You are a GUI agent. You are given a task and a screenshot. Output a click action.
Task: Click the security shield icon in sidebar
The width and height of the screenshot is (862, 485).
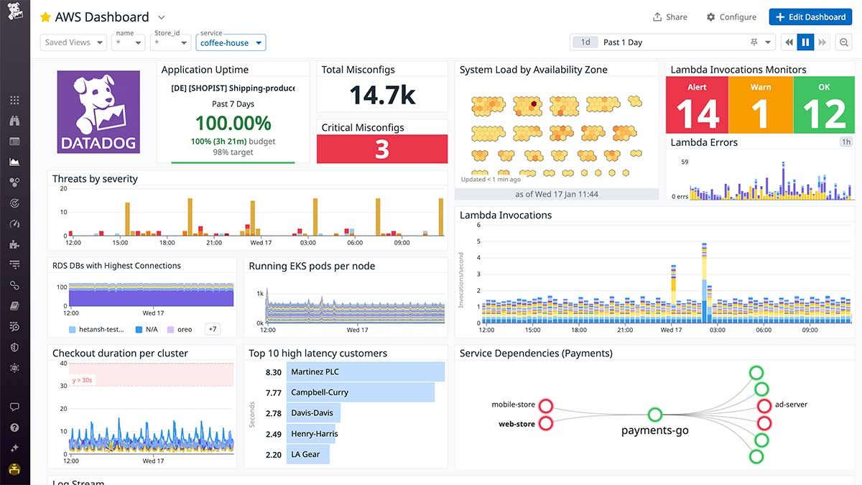pyautogui.click(x=15, y=346)
